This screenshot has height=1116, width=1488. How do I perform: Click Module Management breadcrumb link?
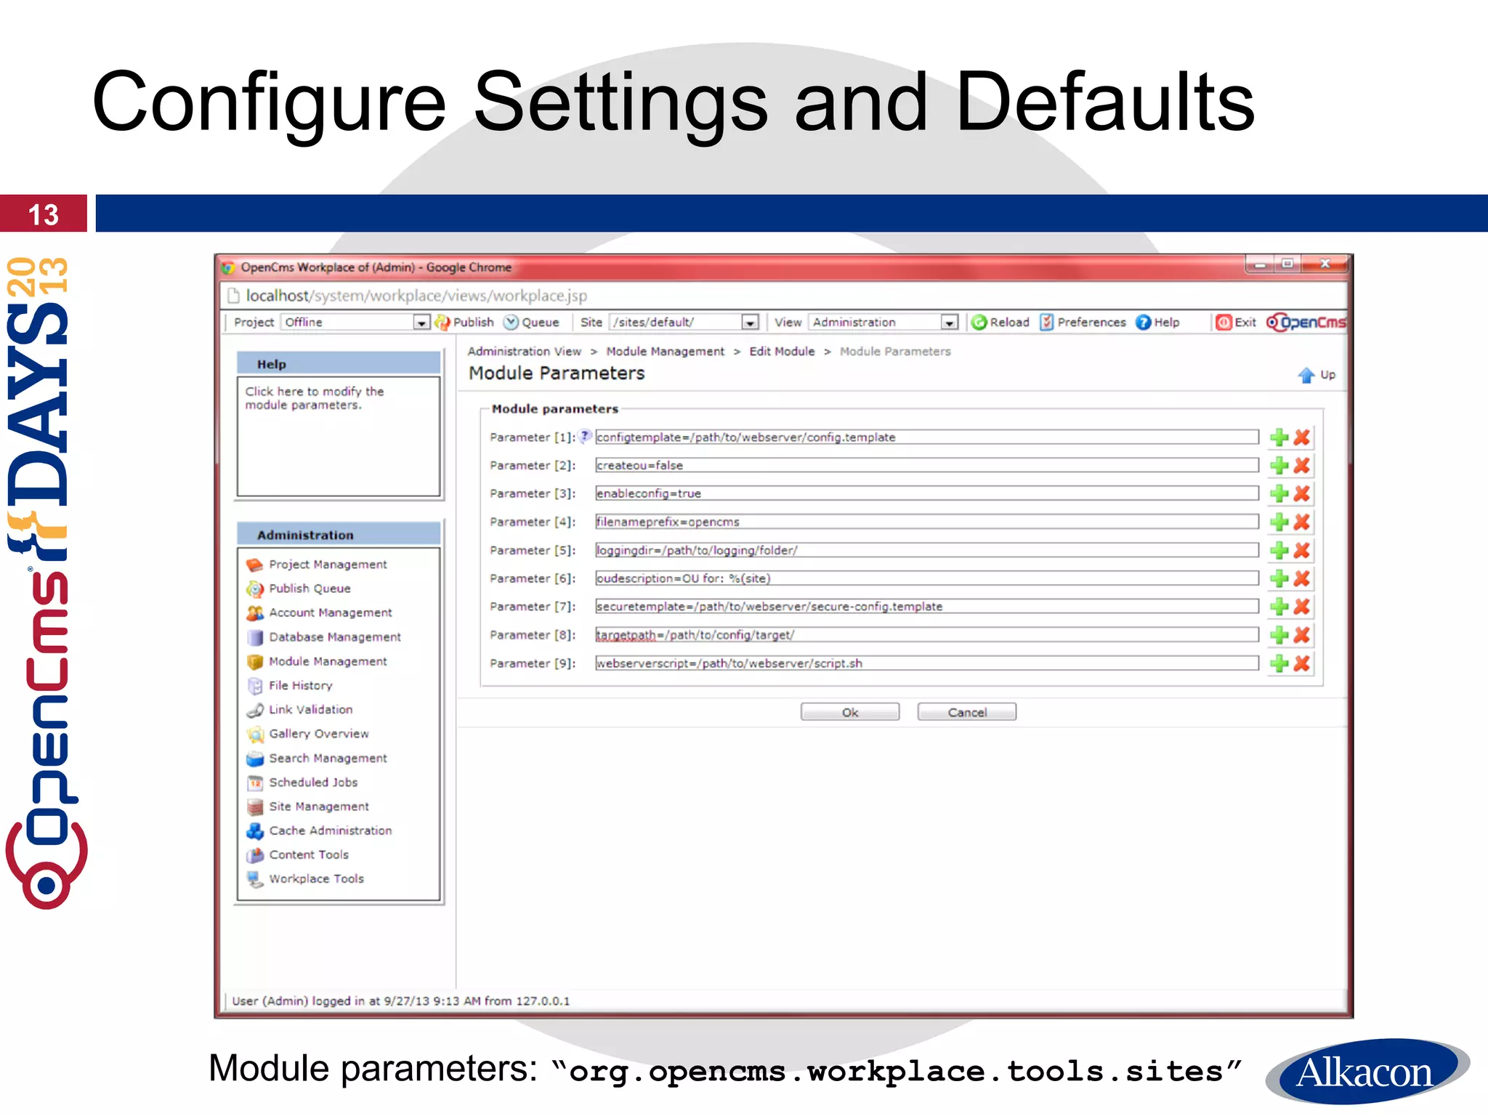coord(665,352)
